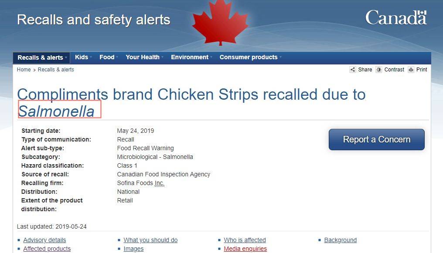This screenshot has width=443, height=253.
Task: Click the Print printer icon
Action: pos(411,70)
